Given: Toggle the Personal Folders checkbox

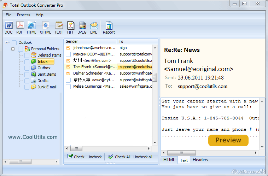Looking at the screenshot, I should pos(21,49).
